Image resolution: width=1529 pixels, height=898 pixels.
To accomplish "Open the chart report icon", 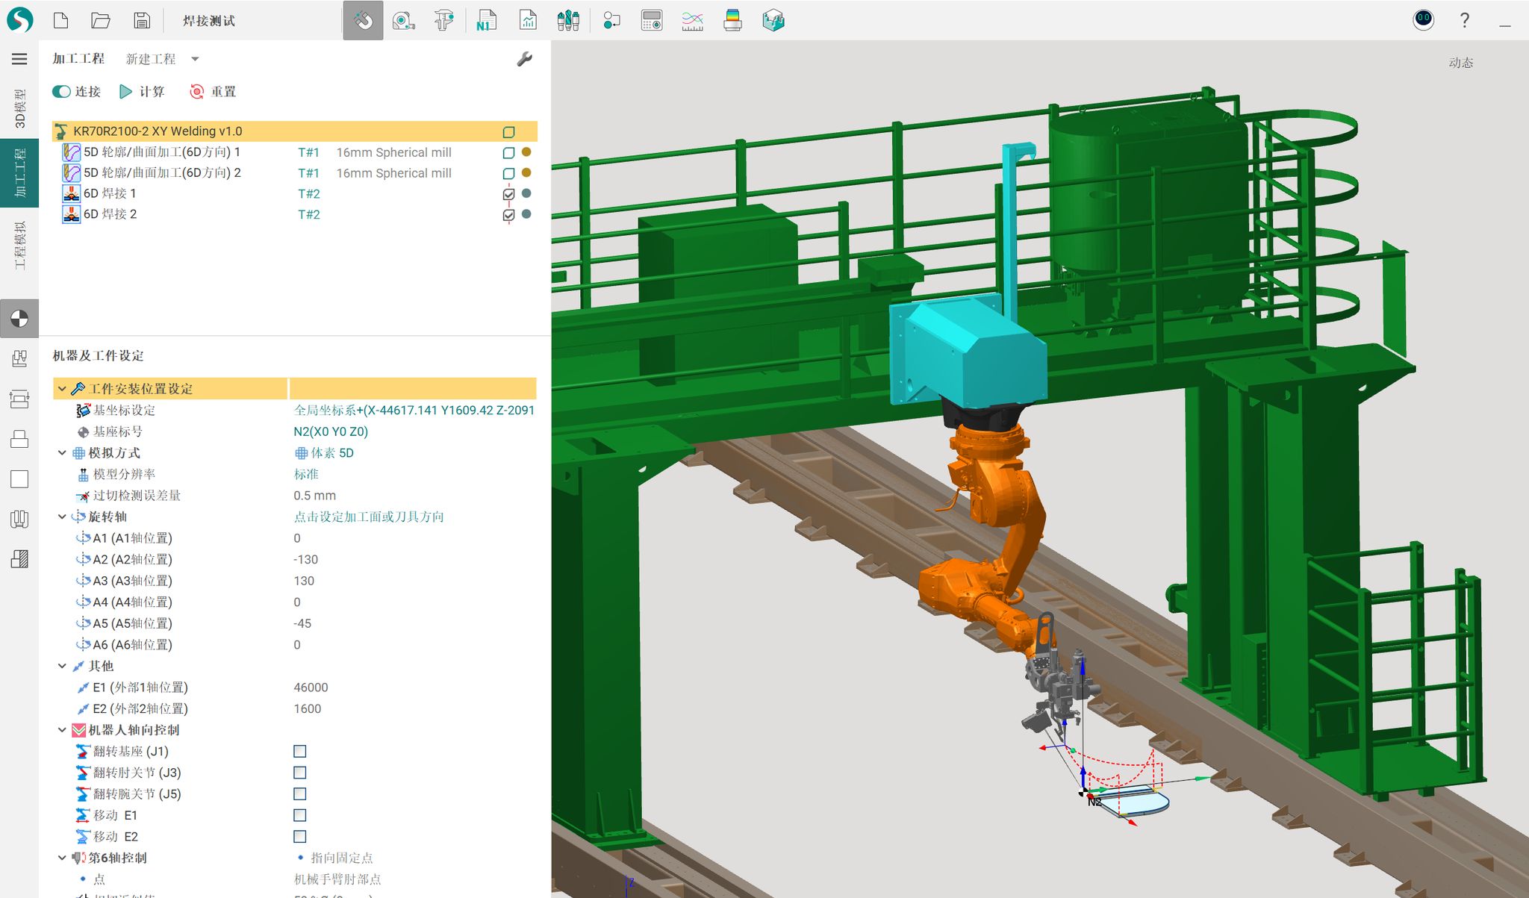I will tap(528, 20).
